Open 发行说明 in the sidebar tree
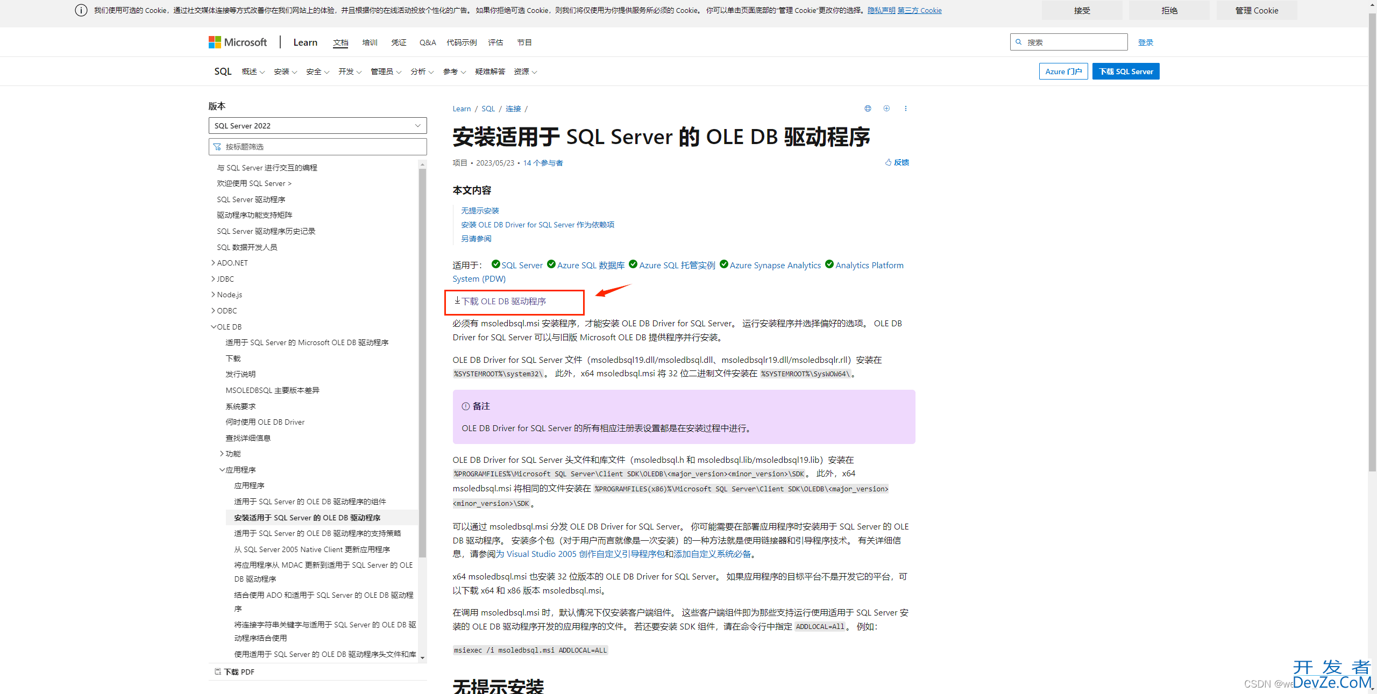 [240, 374]
